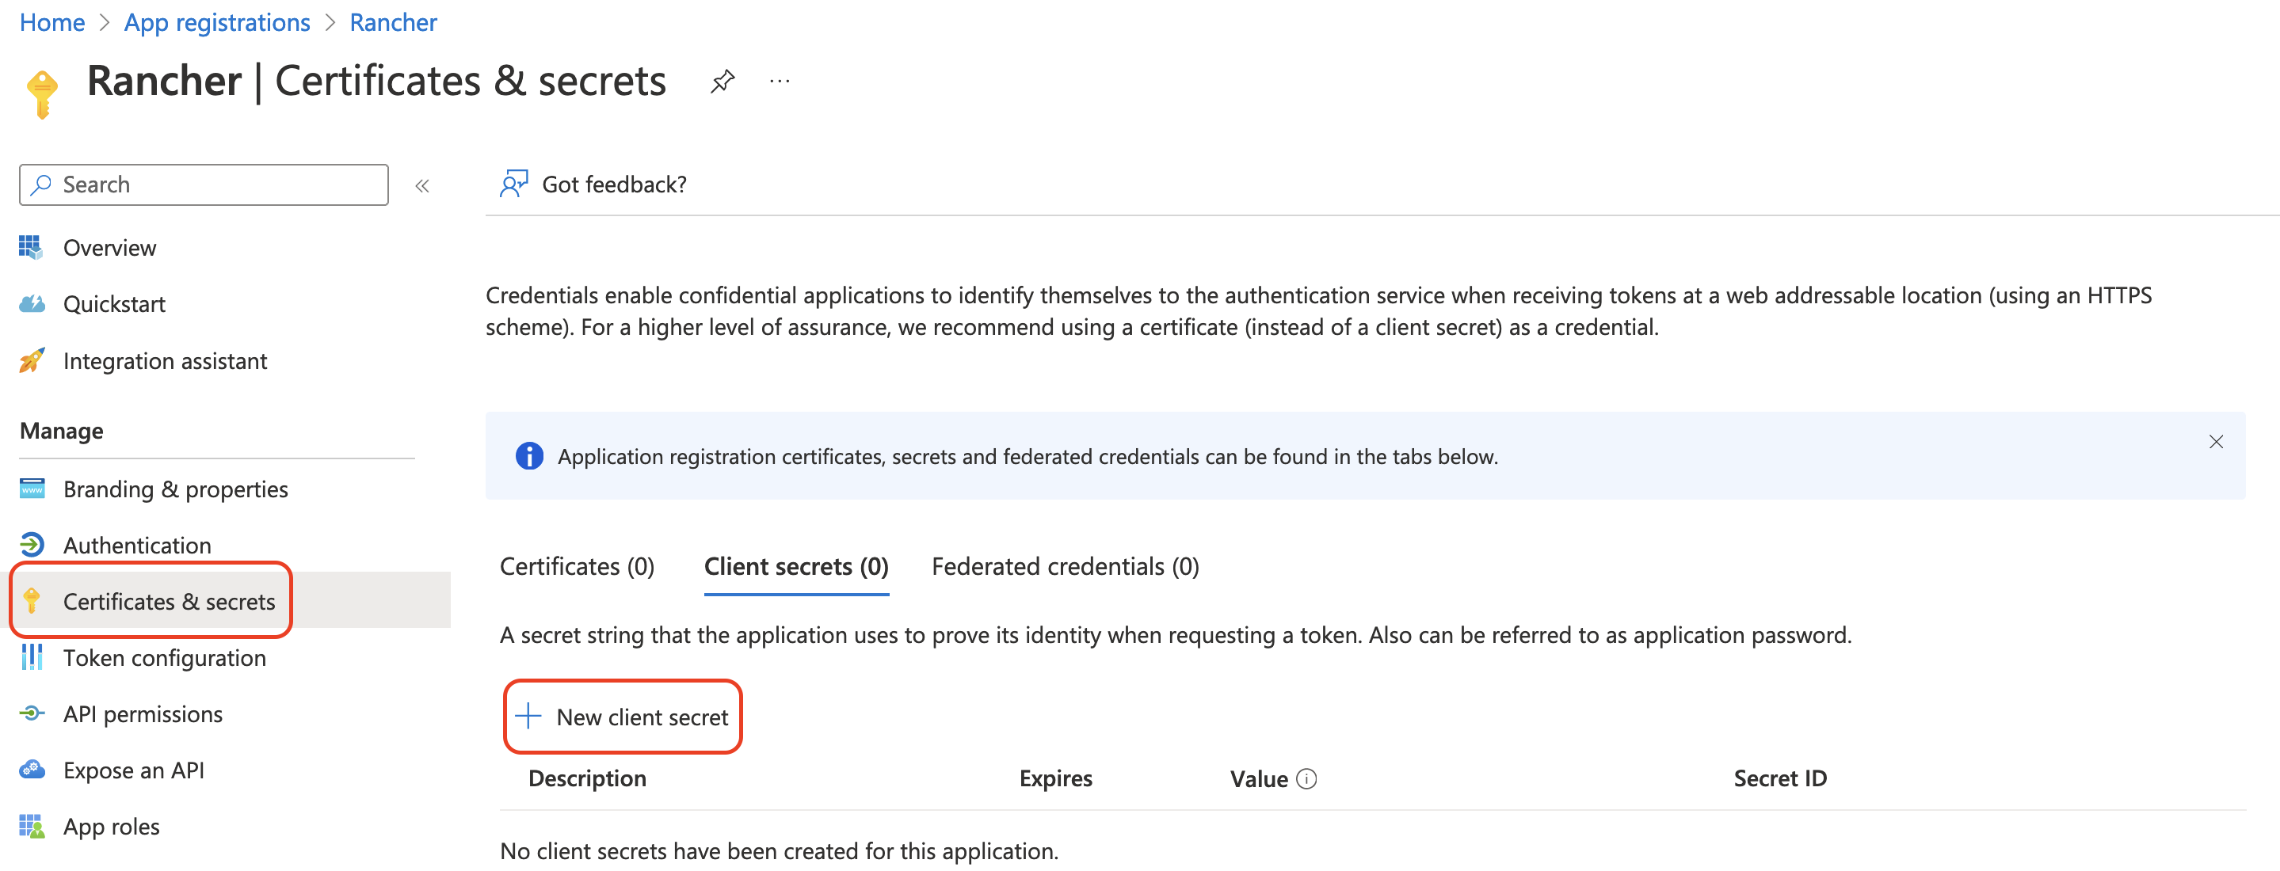Pin the Certificates & secrets page

pyautogui.click(x=723, y=81)
